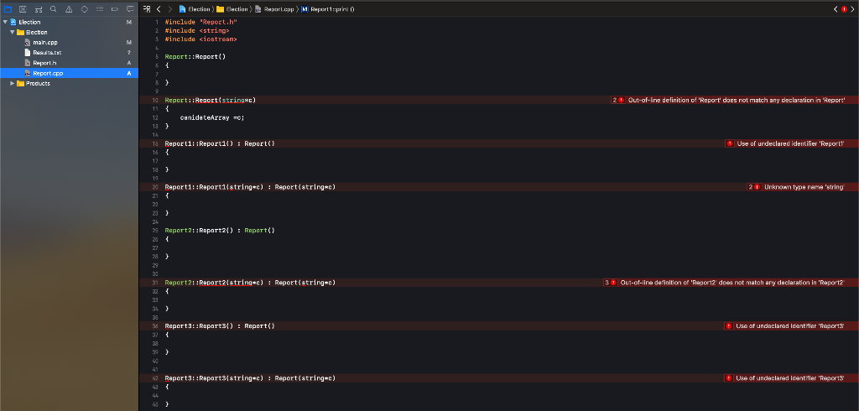Open the Source Control navigator

(23, 8)
